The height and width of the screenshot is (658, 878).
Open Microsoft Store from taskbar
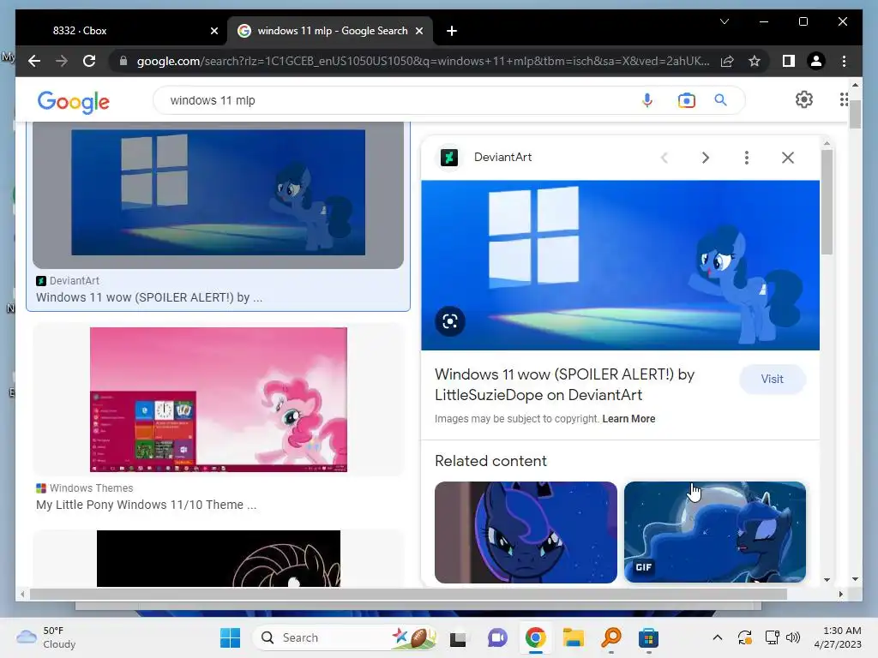coord(648,637)
